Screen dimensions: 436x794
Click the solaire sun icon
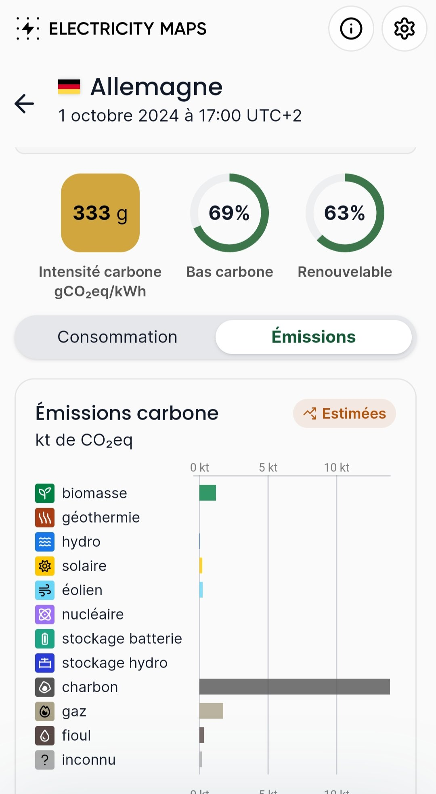click(x=45, y=566)
